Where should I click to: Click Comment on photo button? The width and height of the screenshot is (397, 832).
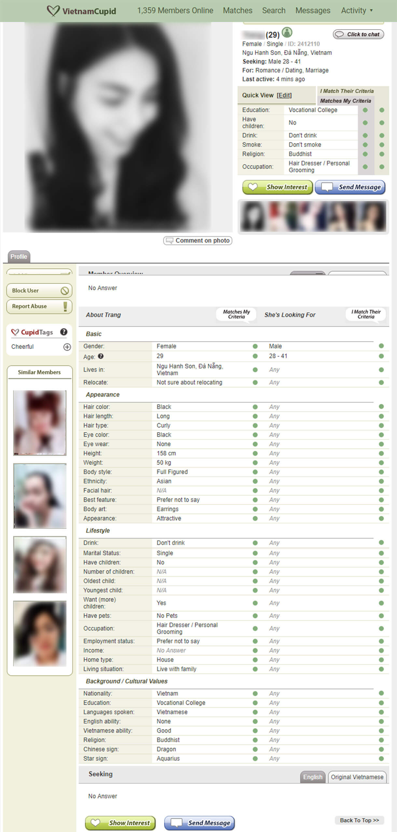(x=198, y=241)
